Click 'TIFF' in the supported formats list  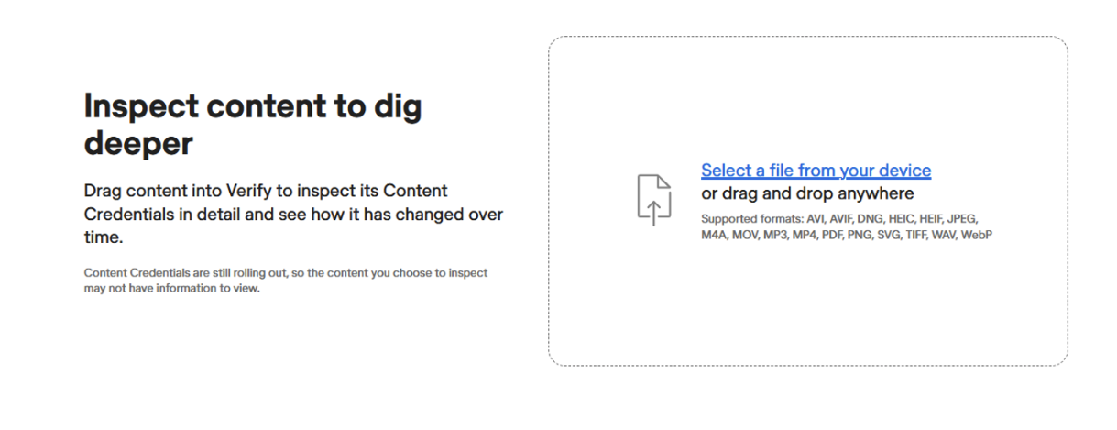(917, 235)
